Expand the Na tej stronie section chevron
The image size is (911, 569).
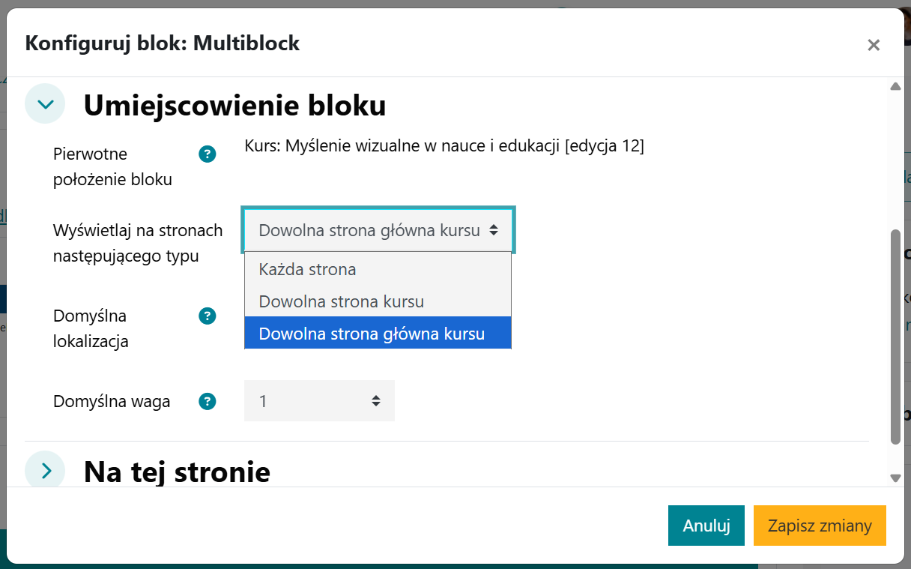pos(45,470)
